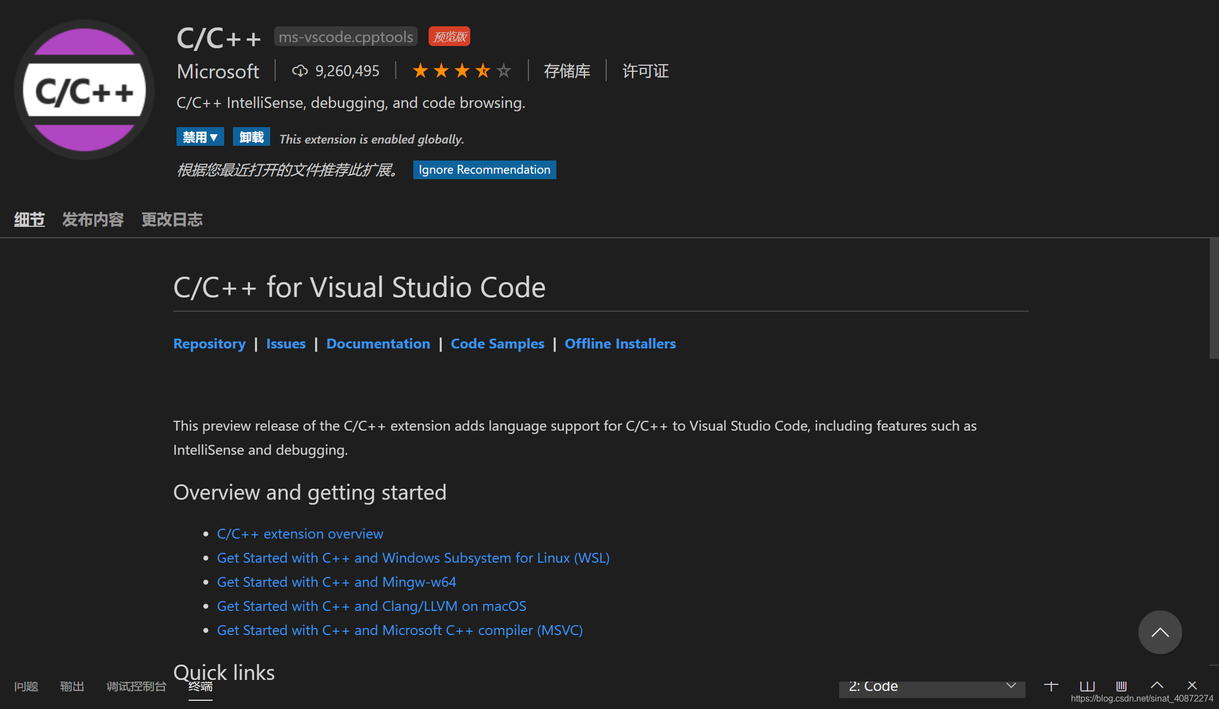This screenshot has height=709, width=1219.
Task: Open Get Started with Microsoft C++ compiler (MSVC) link
Action: (400, 630)
